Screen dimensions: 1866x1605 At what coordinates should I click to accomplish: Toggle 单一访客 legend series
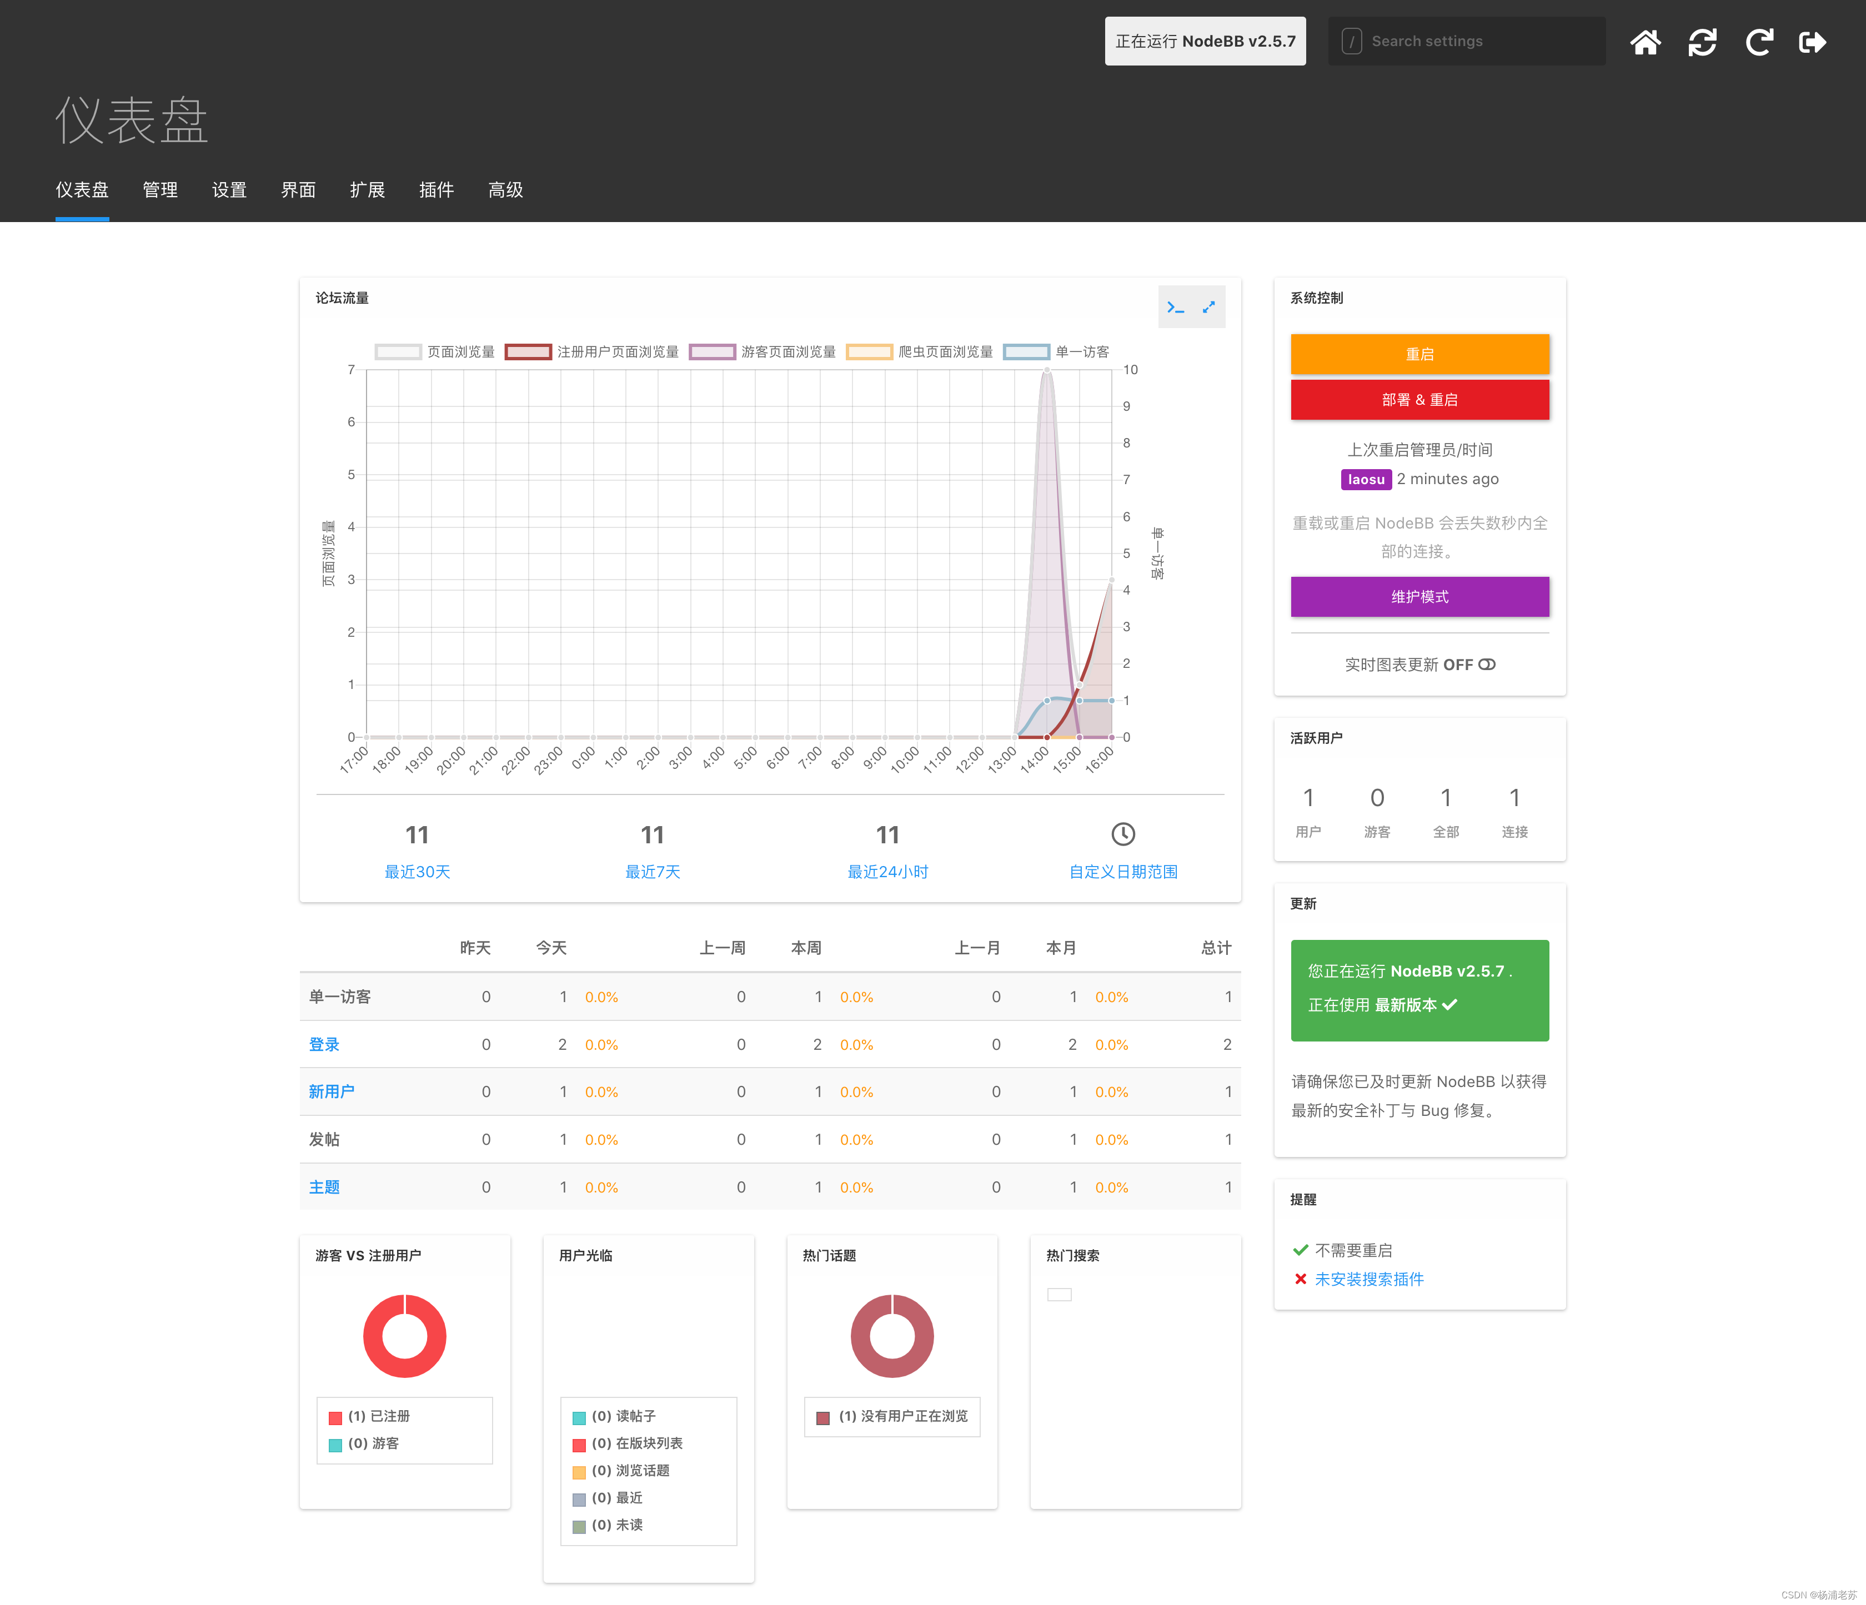point(1056,352)
